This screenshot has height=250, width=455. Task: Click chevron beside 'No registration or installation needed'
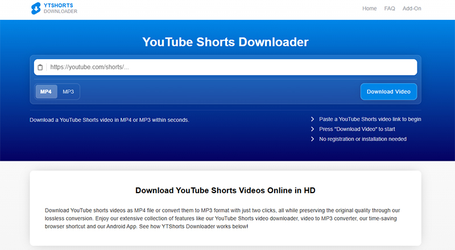(312, 139)
